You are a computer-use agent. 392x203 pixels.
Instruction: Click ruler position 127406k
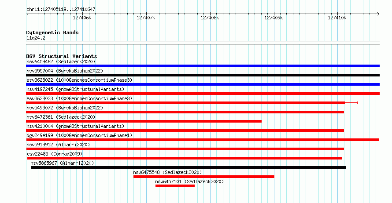tap(82, 18)
